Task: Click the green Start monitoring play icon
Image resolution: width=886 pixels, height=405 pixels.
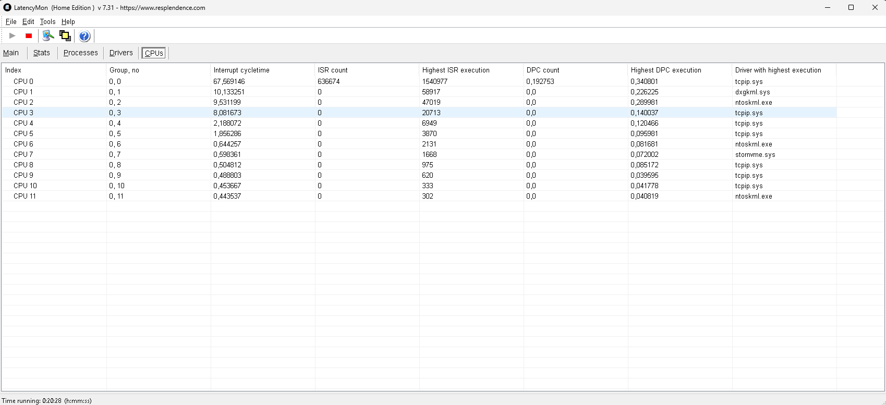Action: tap(13, 36)
